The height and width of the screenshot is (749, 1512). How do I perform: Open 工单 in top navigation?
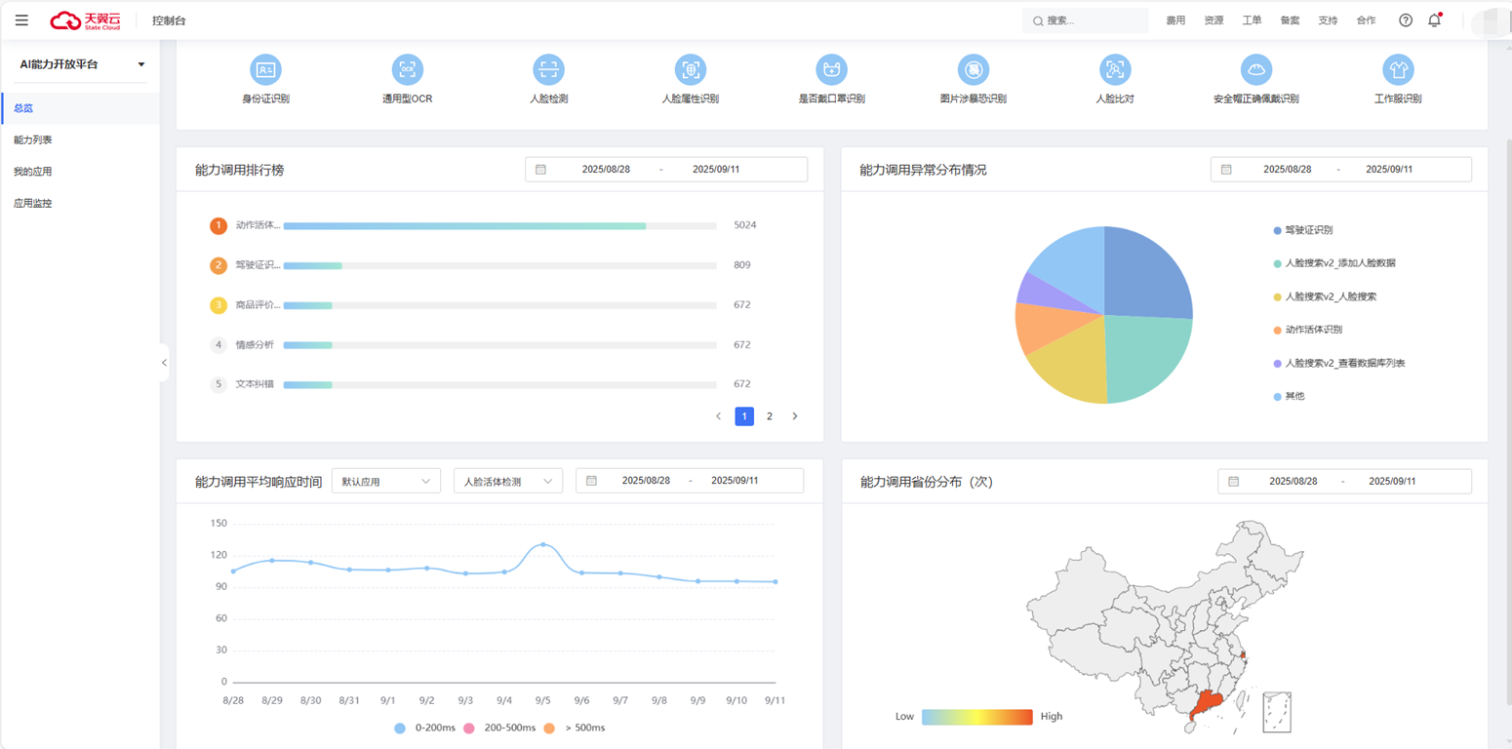pyautogui.click(x=1252, y=20)
